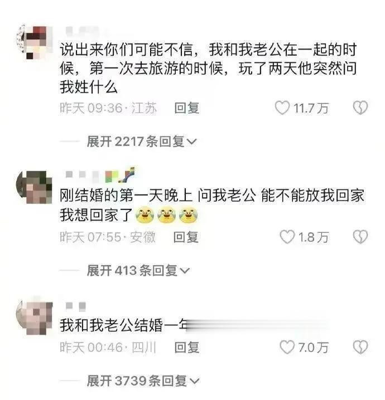Select comment text about 第一次去旅游
The width and height of the screenshot is (385, 400).
[208, 69]
